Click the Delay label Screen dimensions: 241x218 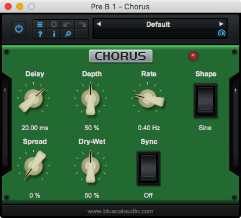click(x=35, y=74)
